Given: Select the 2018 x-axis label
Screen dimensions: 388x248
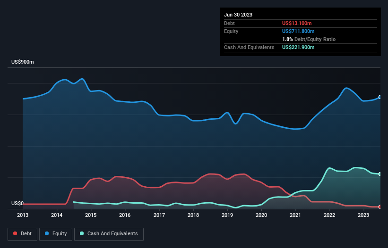Looking at the screenshot, I should tap(193, 215).
